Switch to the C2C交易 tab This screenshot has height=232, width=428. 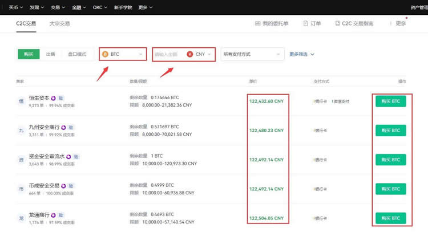(26, 23)
